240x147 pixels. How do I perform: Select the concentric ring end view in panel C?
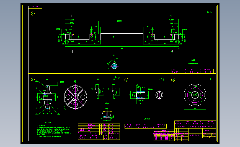[x=159, y=95]
